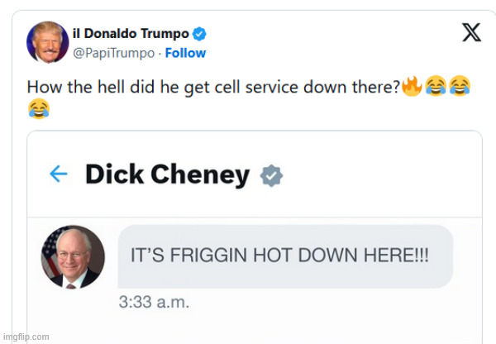Screen dimensions: 496x344
Task: Click the tweet text starting "How the hell"
Action: (213, 86)
